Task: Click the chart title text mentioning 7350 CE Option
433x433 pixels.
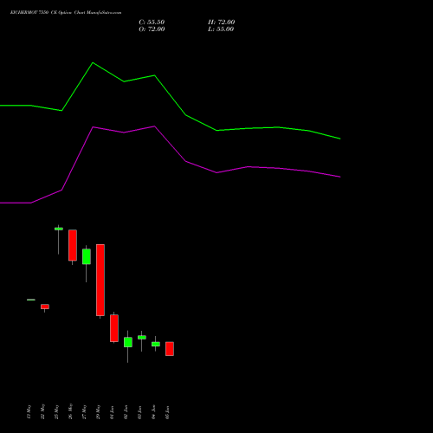Action: pos(66,13)
